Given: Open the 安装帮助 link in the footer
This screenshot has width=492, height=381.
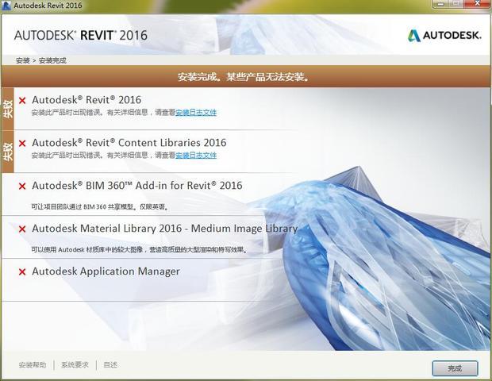Looking at the screenshot, I should click(33, 365).
